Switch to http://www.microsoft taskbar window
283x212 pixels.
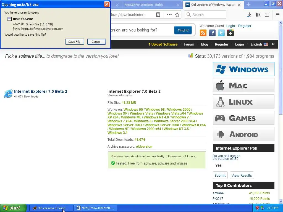tap(95, 208)
